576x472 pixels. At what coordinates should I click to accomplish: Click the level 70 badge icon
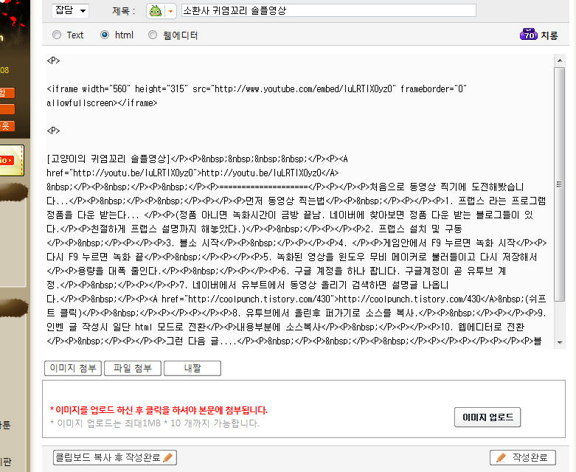529,35
